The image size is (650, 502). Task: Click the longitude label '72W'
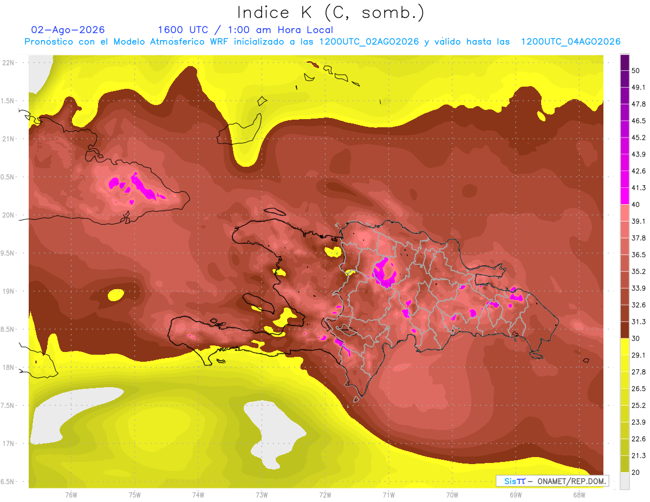(325, 495)
